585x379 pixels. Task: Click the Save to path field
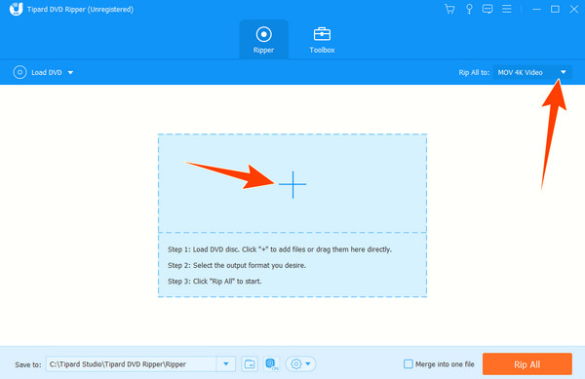(131, 364)
